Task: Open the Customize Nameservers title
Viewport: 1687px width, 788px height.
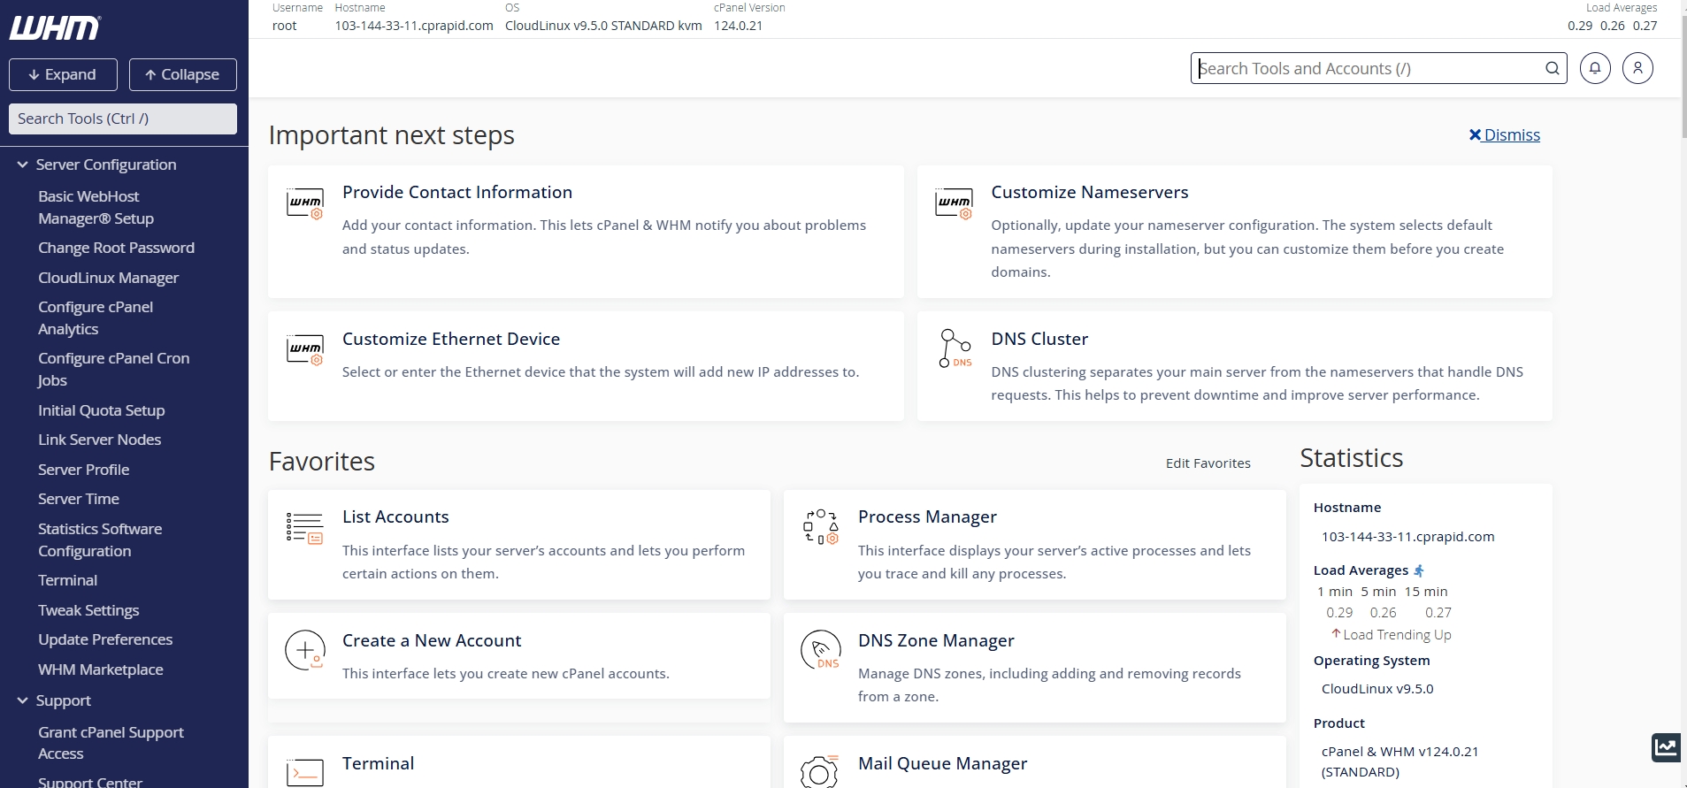Action: tap(1089, 192)
